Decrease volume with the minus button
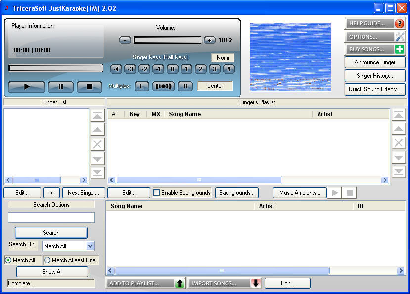410x294 pixels. 125,40
